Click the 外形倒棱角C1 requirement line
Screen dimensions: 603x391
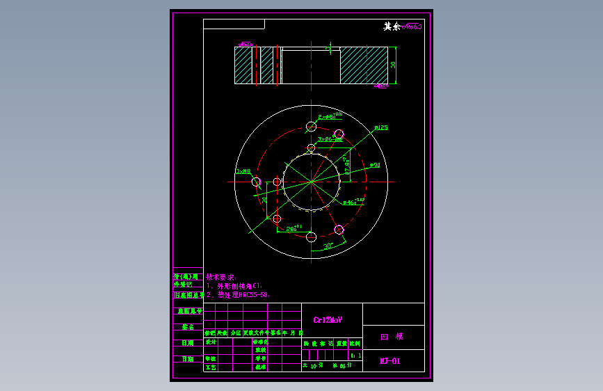pyautogui.click(x=234, y=286)
